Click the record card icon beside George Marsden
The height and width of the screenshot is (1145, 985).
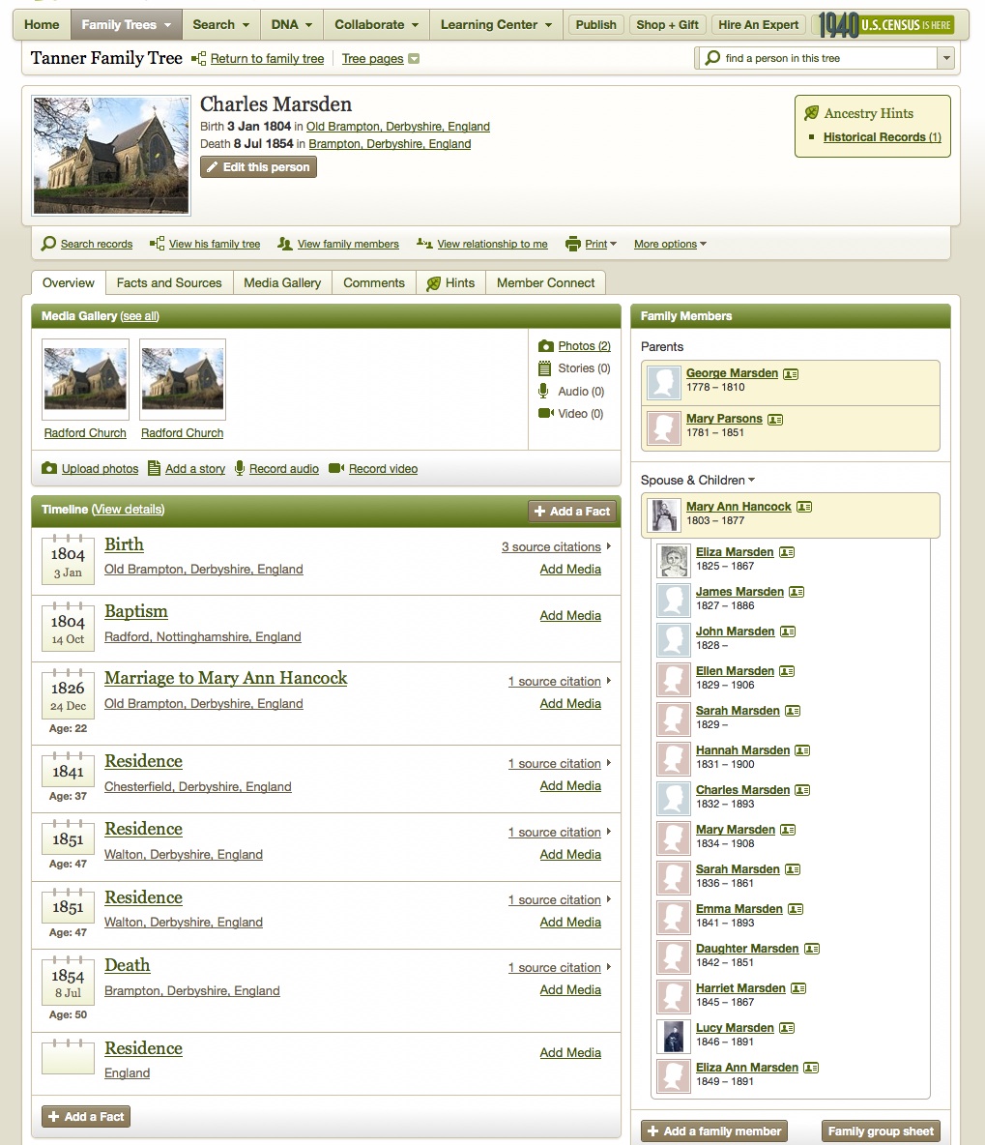pos(791,372)
